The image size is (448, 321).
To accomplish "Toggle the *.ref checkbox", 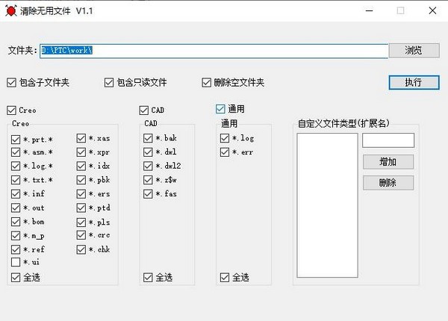I will [16, 249].
